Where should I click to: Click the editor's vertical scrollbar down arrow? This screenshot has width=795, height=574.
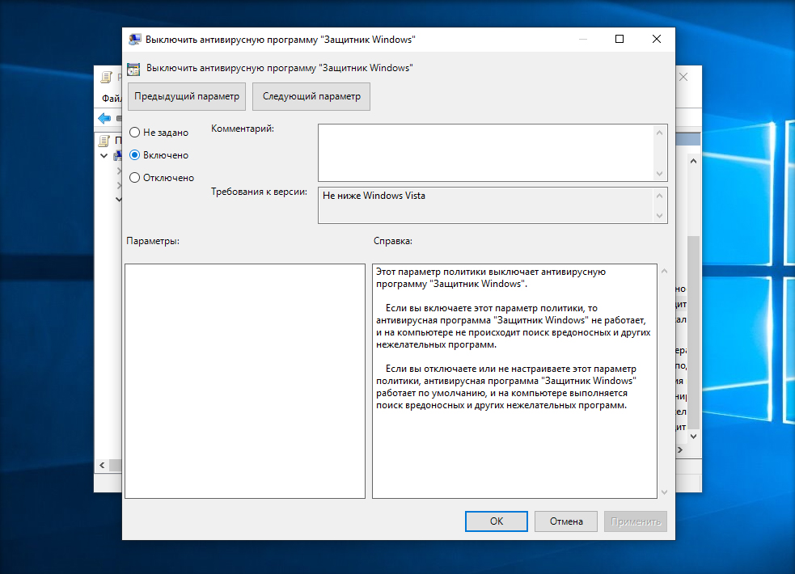click(694, 437)
